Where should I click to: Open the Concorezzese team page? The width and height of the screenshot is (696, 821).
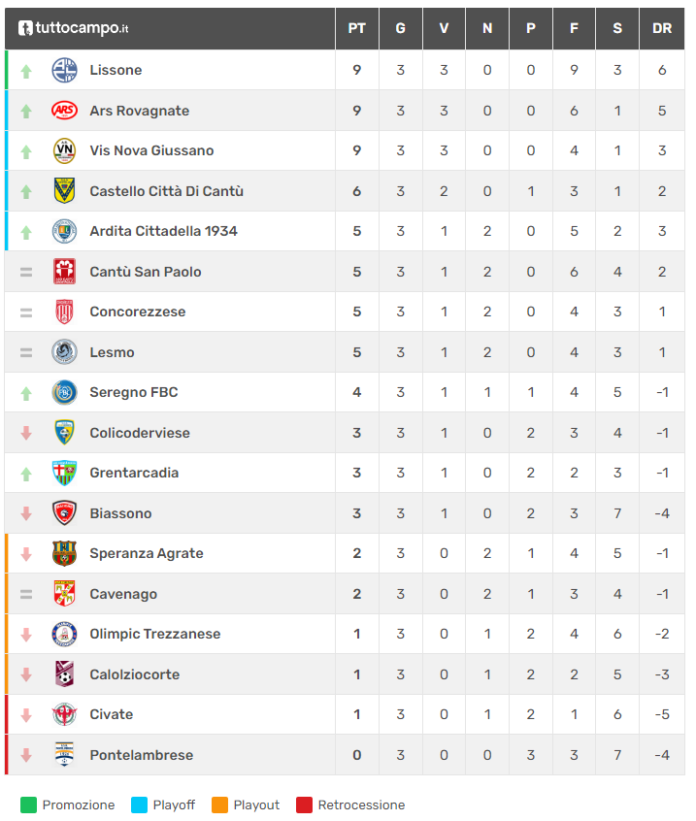tap(137, 312)
